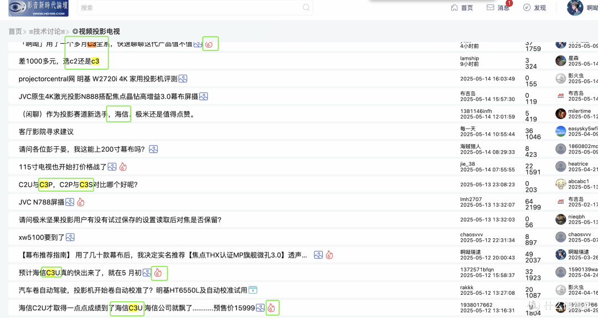Click last replier heatrice on 115寸电视 thread
598x318 pixels.
578,164
